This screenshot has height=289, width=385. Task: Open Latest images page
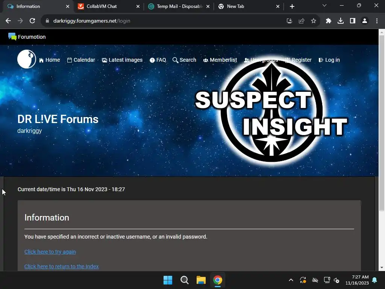(x=122, y=60)
